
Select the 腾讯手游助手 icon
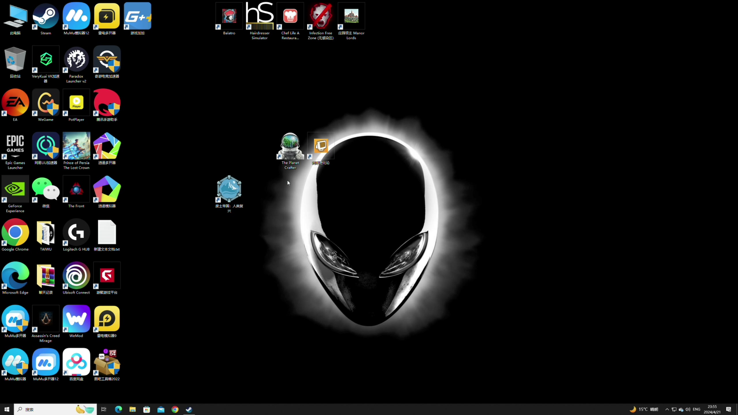pyautogui.click(x=107, y=105)
